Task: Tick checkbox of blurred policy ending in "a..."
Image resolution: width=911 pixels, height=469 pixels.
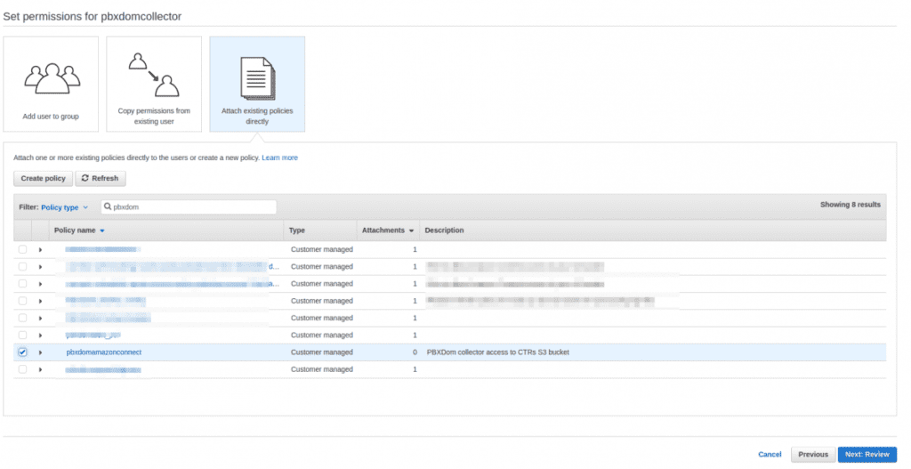Action: coord(22,284)
